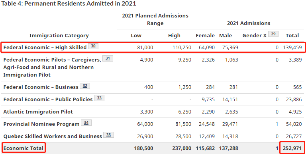Click the Male column header
This screenshot has width=306, height=154.
pos(226,36)
